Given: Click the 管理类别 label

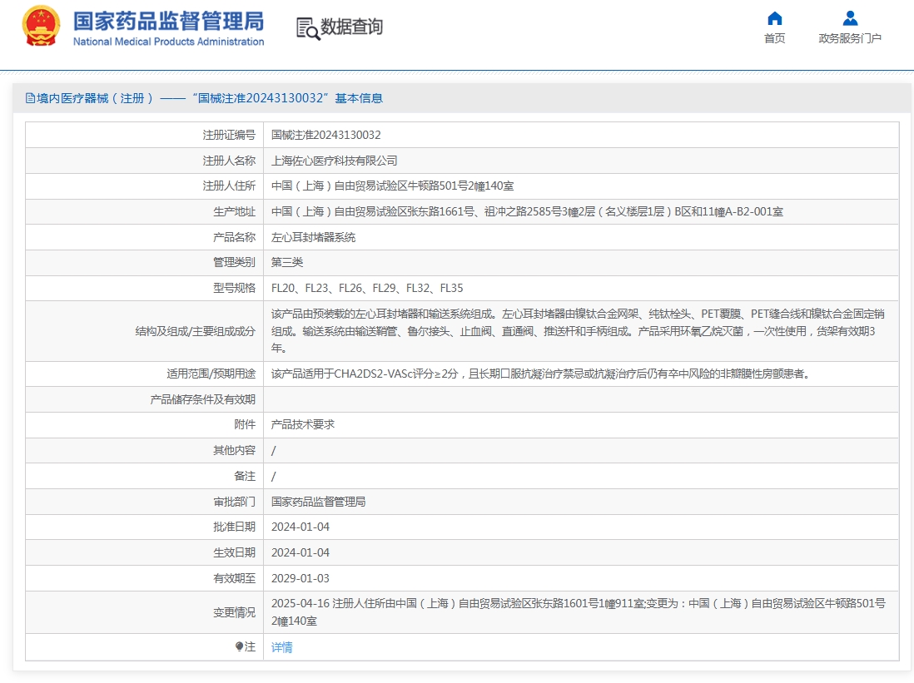Looking at the screenshot, I should coord(234,262).
